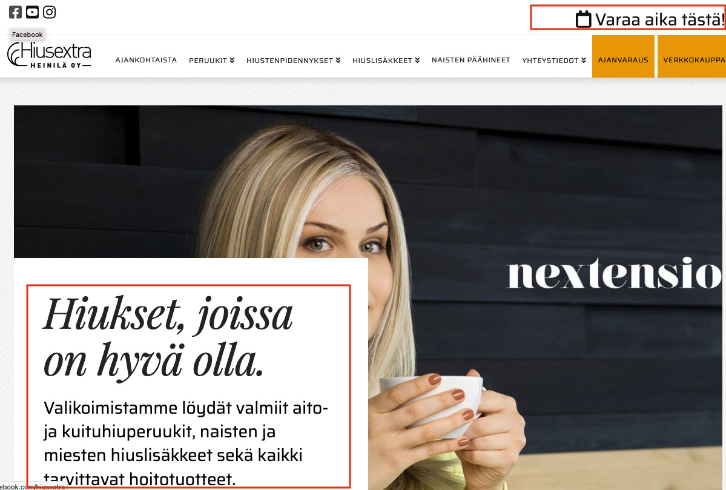
Task: Open the Ajankohtaista menu item
Action: point(146,60)
